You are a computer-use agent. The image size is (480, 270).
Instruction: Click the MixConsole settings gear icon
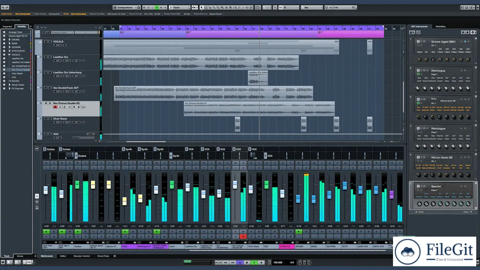point(115,256)
